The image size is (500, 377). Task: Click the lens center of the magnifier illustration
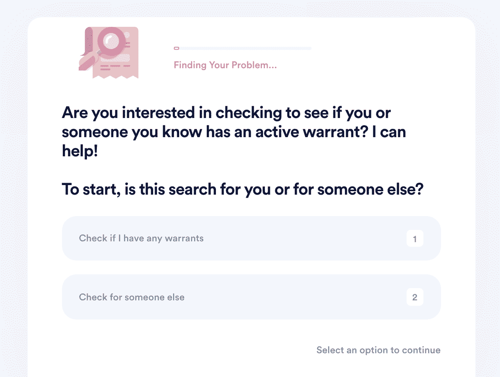coord(112,41)
